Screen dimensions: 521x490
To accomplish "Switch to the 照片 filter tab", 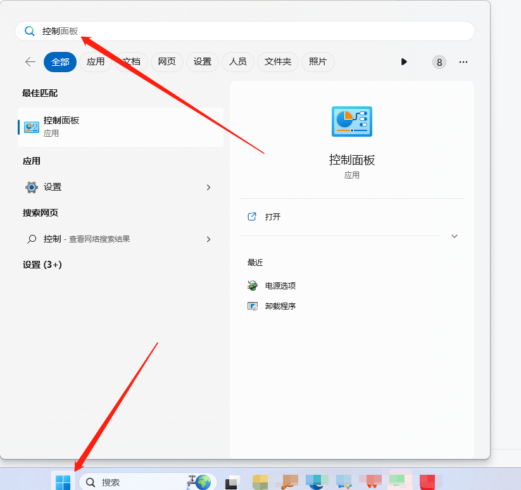I will tap(318, 62).
